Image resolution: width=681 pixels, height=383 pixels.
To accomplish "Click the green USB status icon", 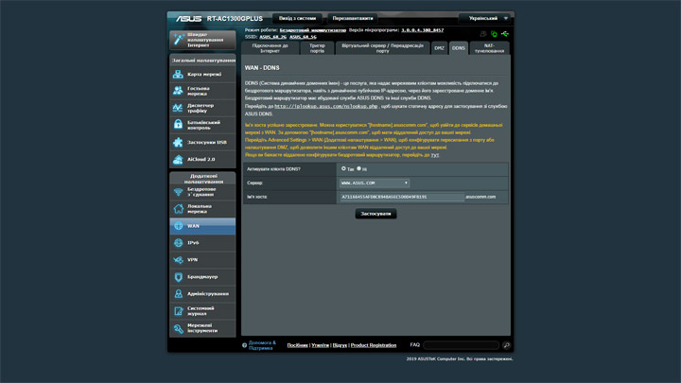I will (505, 34).
